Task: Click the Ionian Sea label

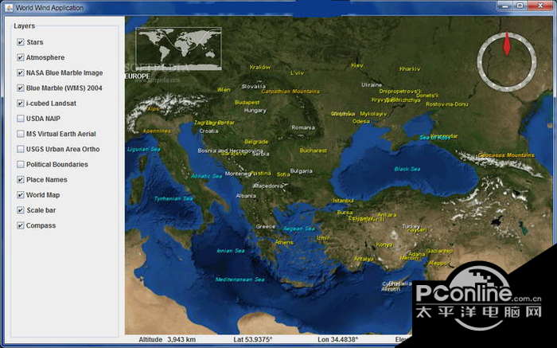Action: coord(231,251)
